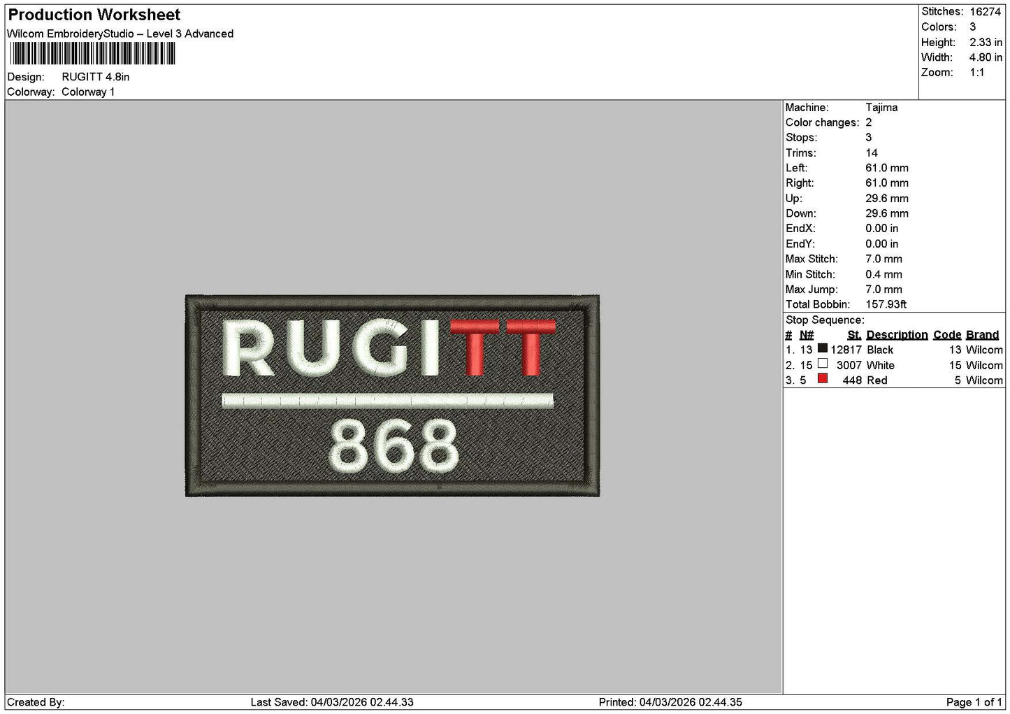
Task: Click the 'Description' column header
Action: point(897,335)
